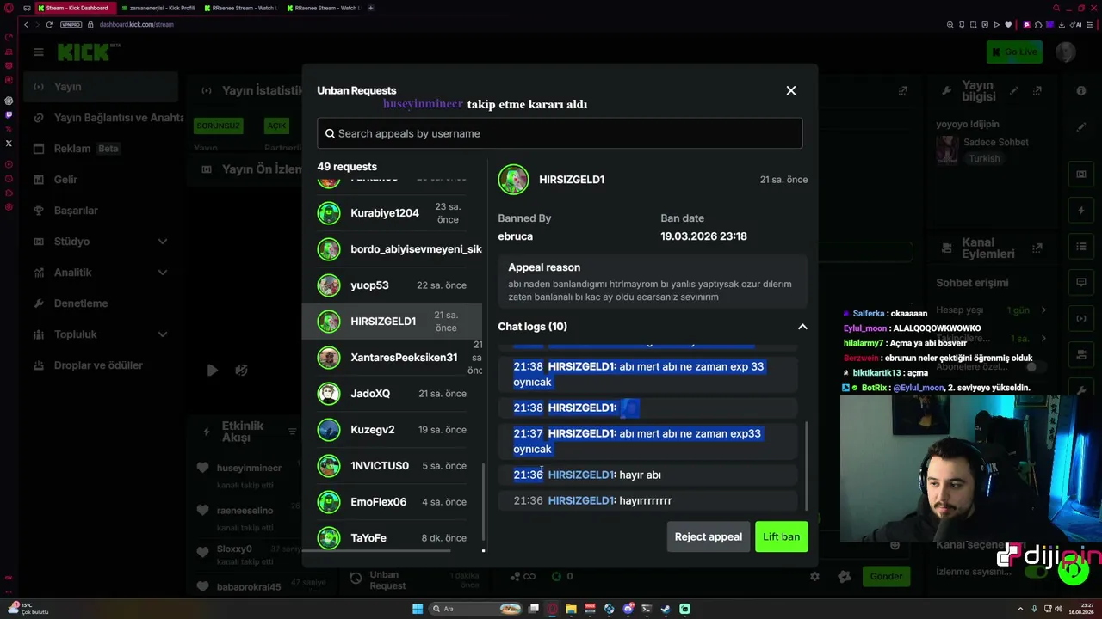Viewport: 1102px width, 619px height.
Task: Open the profile avatar menu
Action: (x=1065, y=52)
